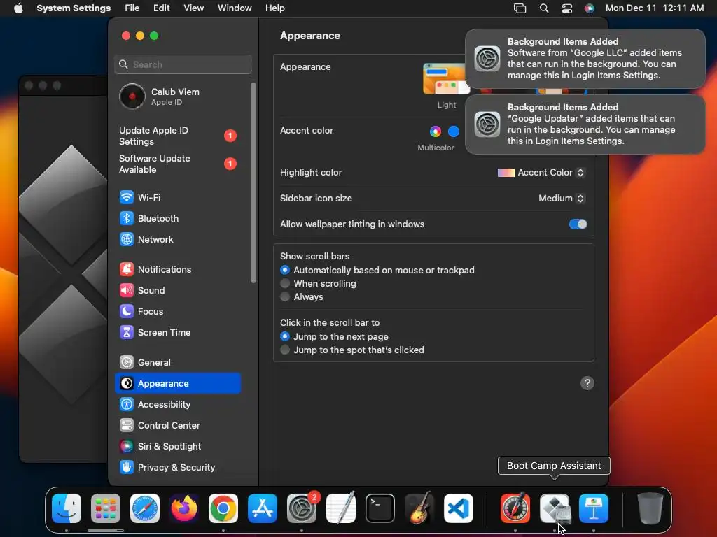Open GarageBand in the Dock
Image resolution: width=717 pixels, height=537 pixels.
point(419,508)
